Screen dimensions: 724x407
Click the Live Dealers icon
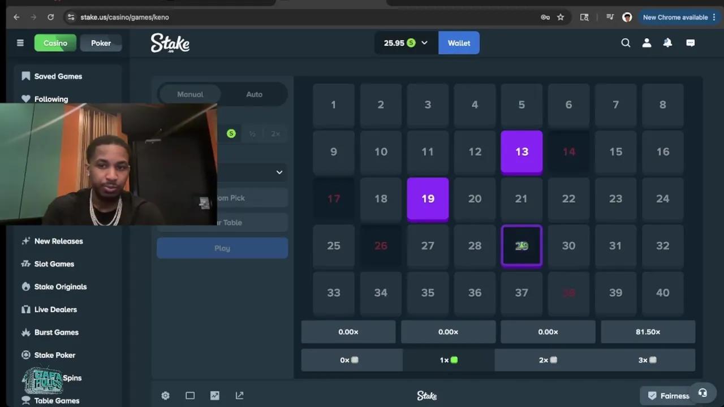[x=25, y=309]
